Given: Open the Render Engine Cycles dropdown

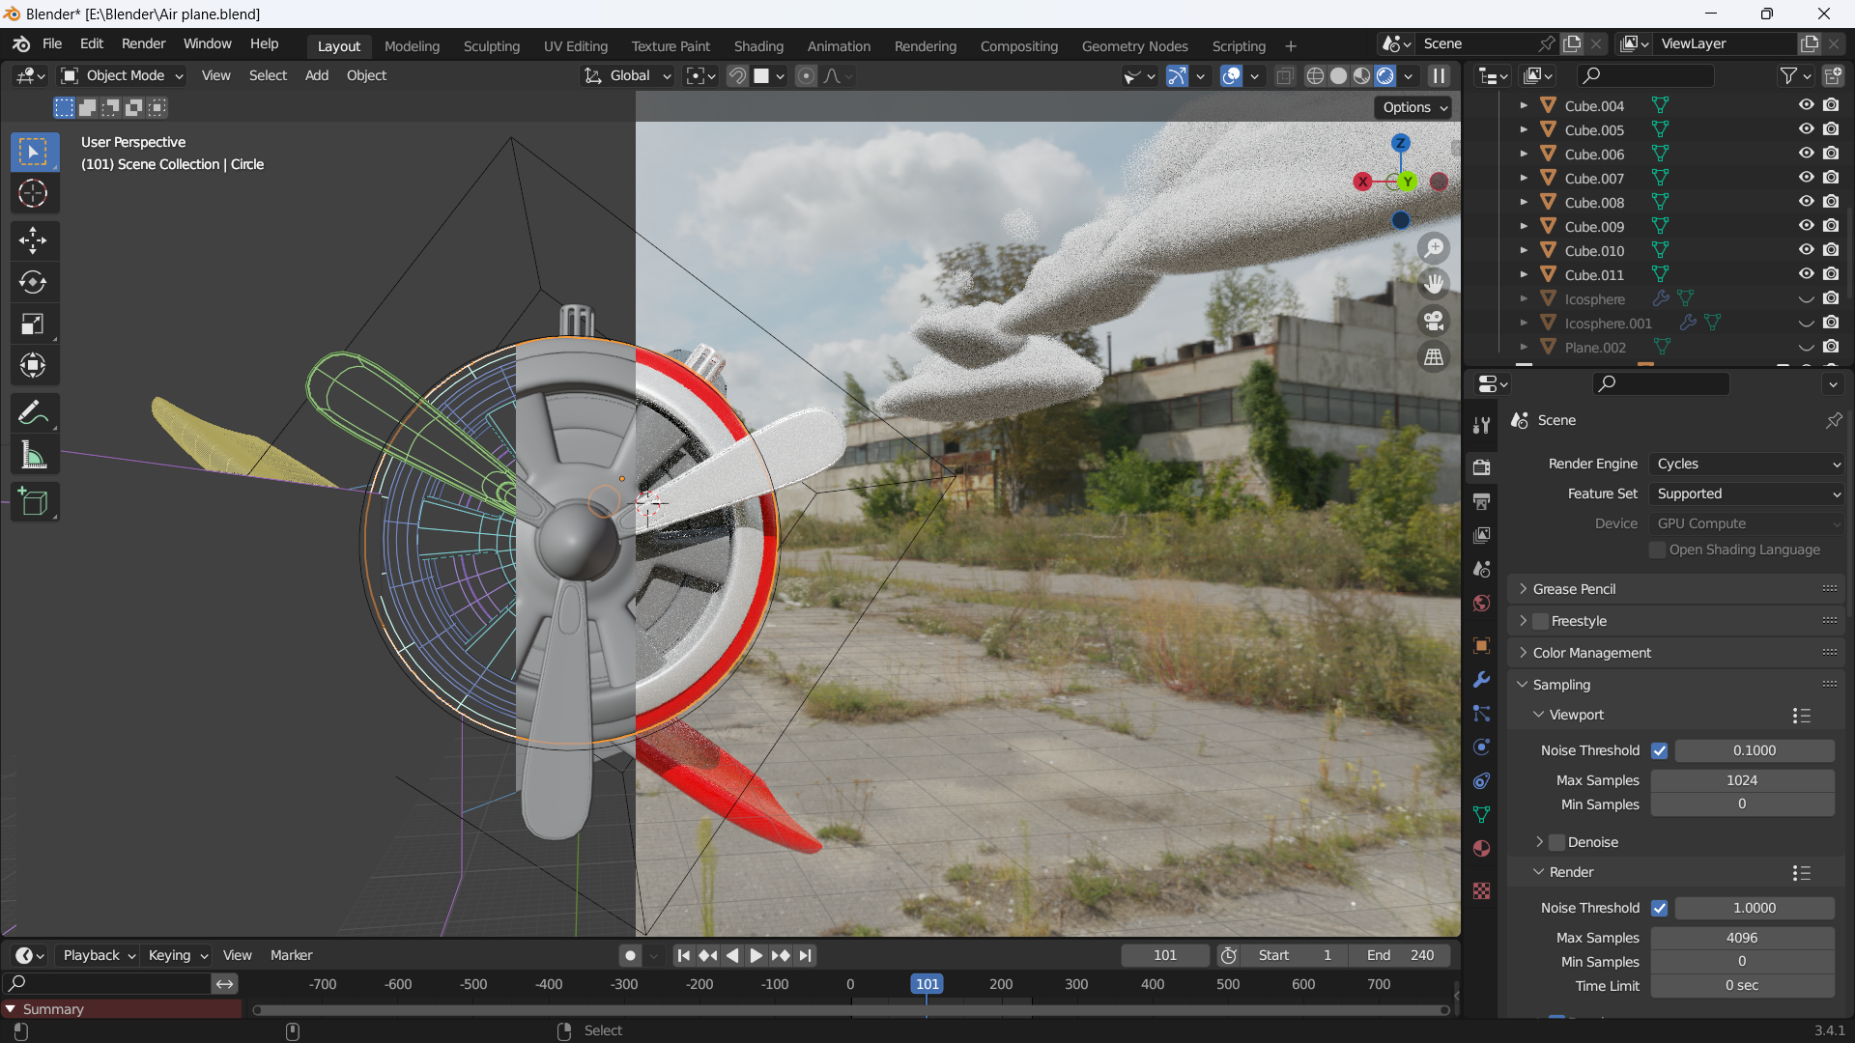Looking at the screenshot, I should [1747, 464].
